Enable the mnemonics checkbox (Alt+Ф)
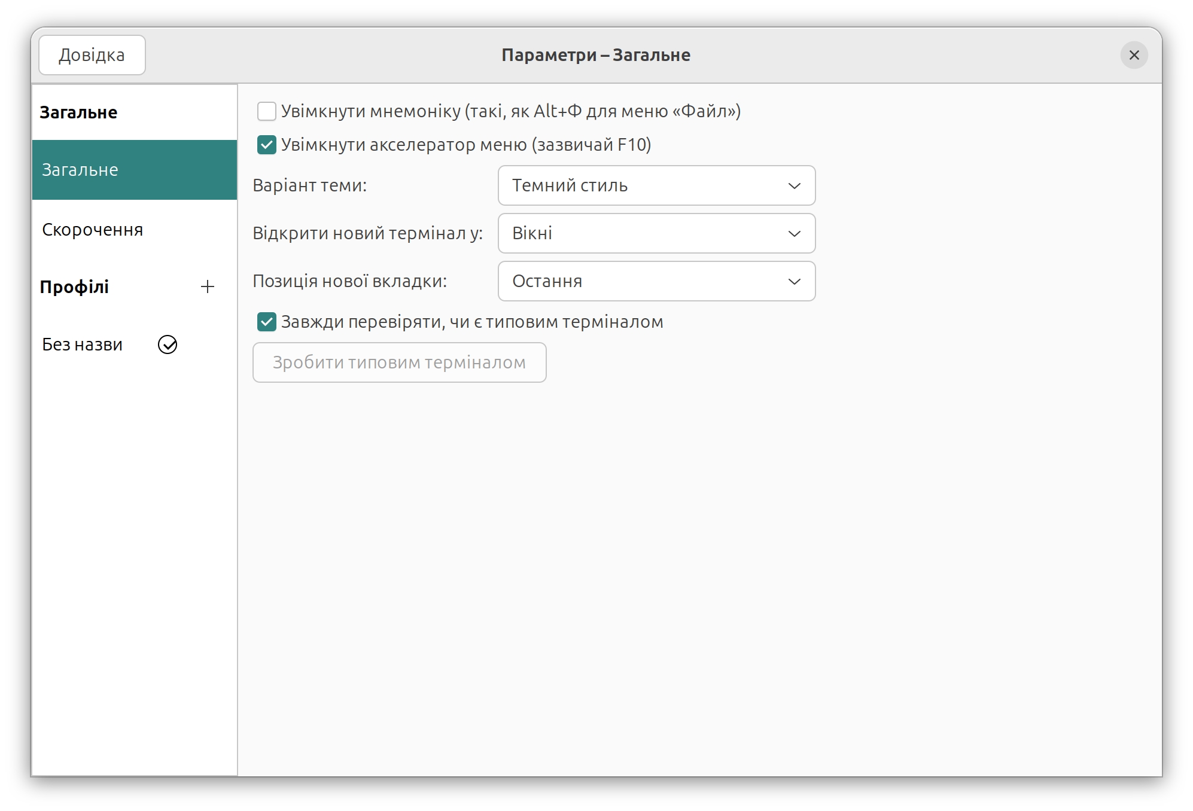The height and width of the screenshot is (811, 1193). coord(267,111)
